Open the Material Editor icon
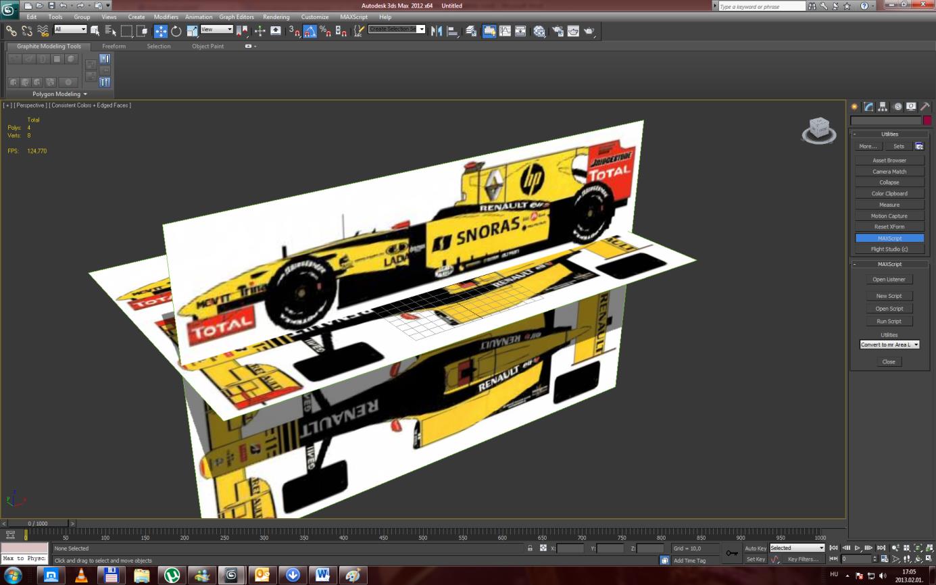The image size is (936, 585). pos(539,30)
